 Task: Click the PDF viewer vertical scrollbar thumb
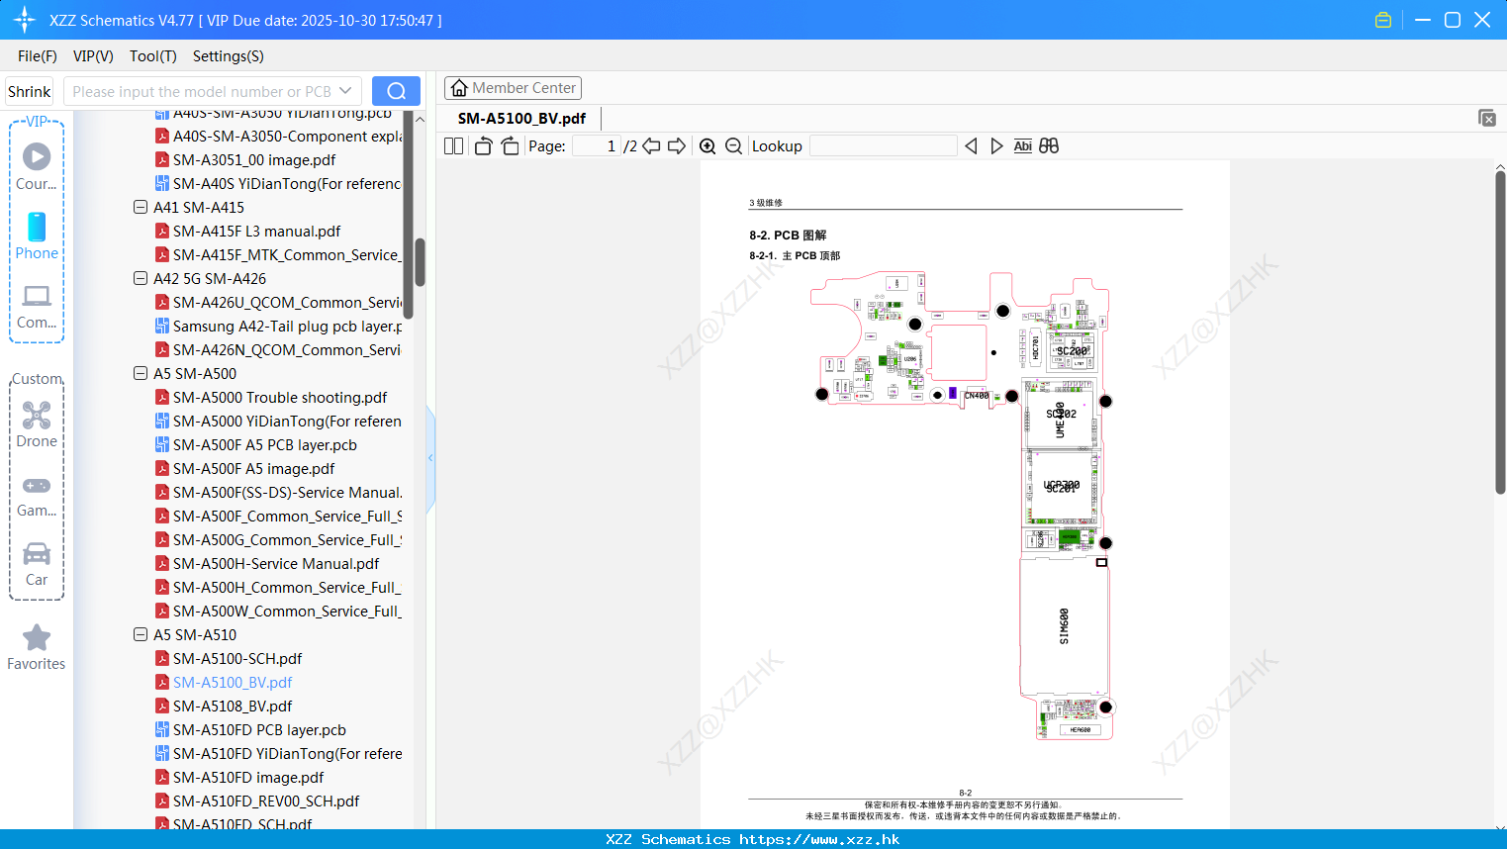tap(1500, 332)
